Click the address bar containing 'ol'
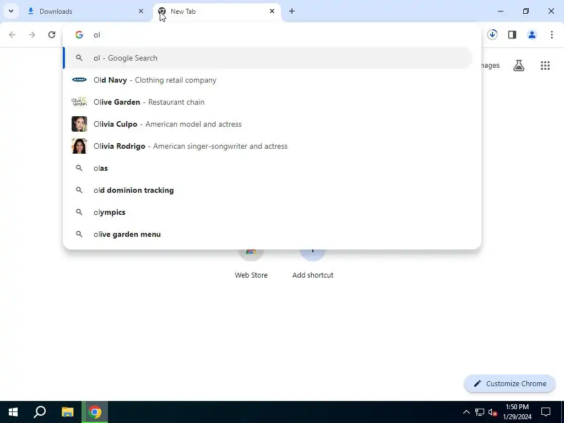564x423 pixels. pyautogui.click(x=272, y=35)
